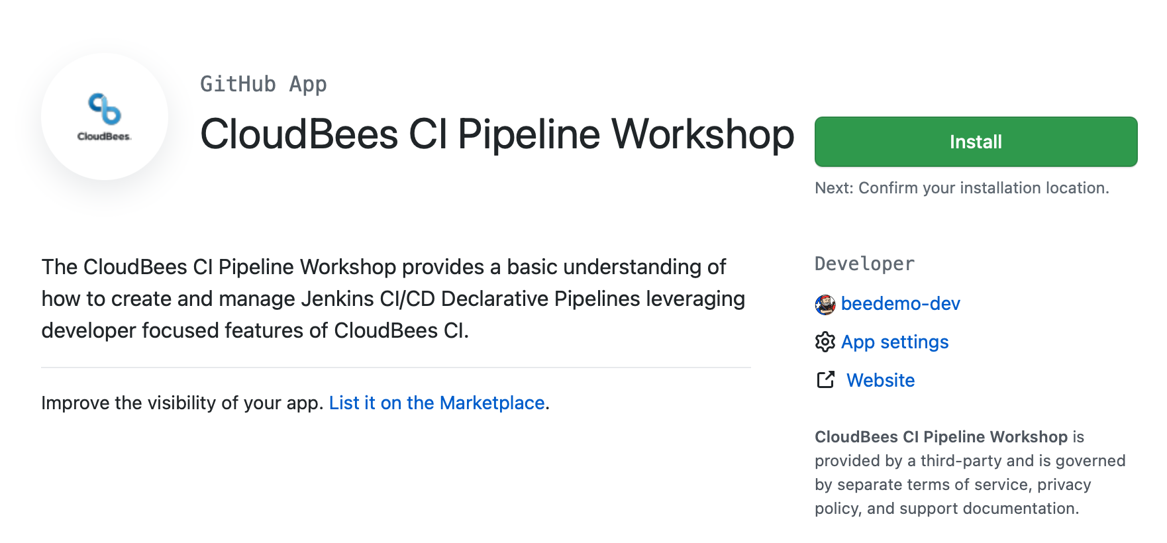The height and width of the screenshot is (543, 1167).
Task: Visit the Website link
Action: (880, 380)
